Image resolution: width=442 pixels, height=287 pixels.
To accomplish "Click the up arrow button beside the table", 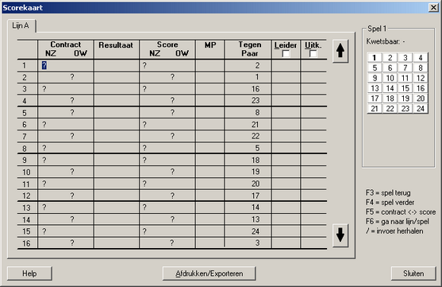I will (x=340, y=51).
